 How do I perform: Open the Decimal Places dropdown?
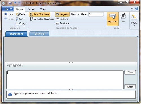[102, 14]
